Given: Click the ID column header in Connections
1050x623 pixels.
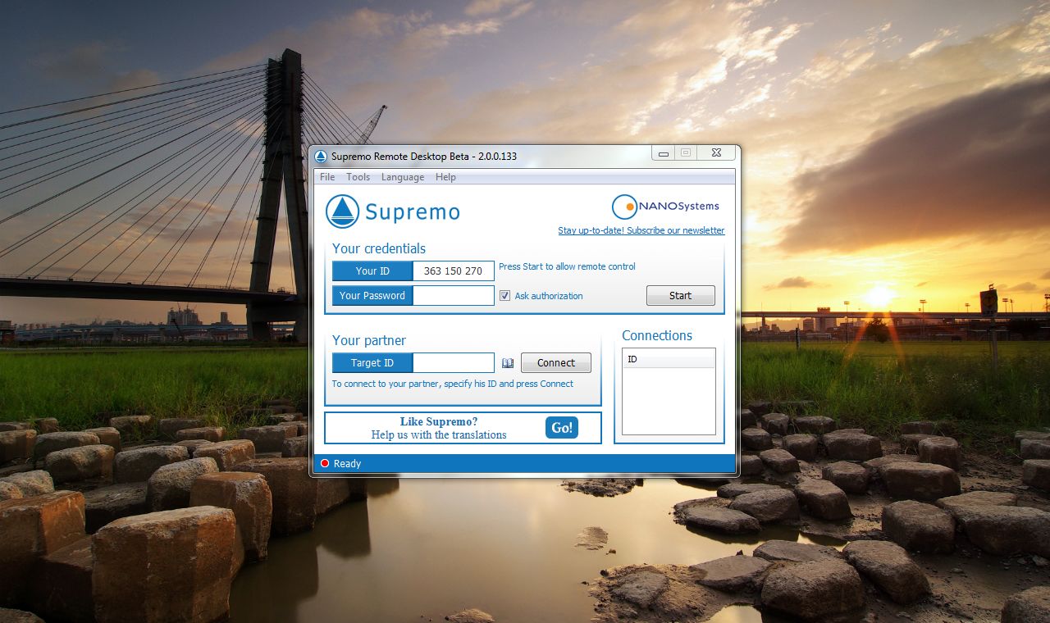Looking at the screenshot, I should pyautogui.click(x=669, y=360).
